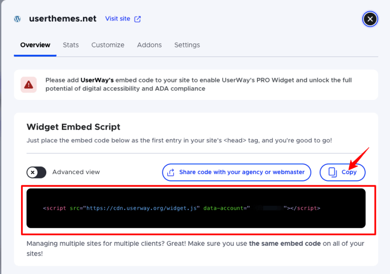The height and width of the screenshot is (274, 390).
Task: Open the Customize tab
Action: point(108,45)
